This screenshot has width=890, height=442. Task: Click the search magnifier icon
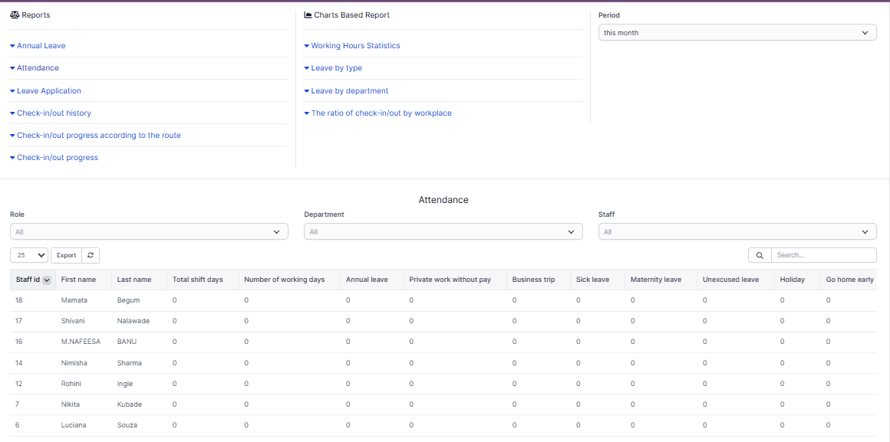759,255
